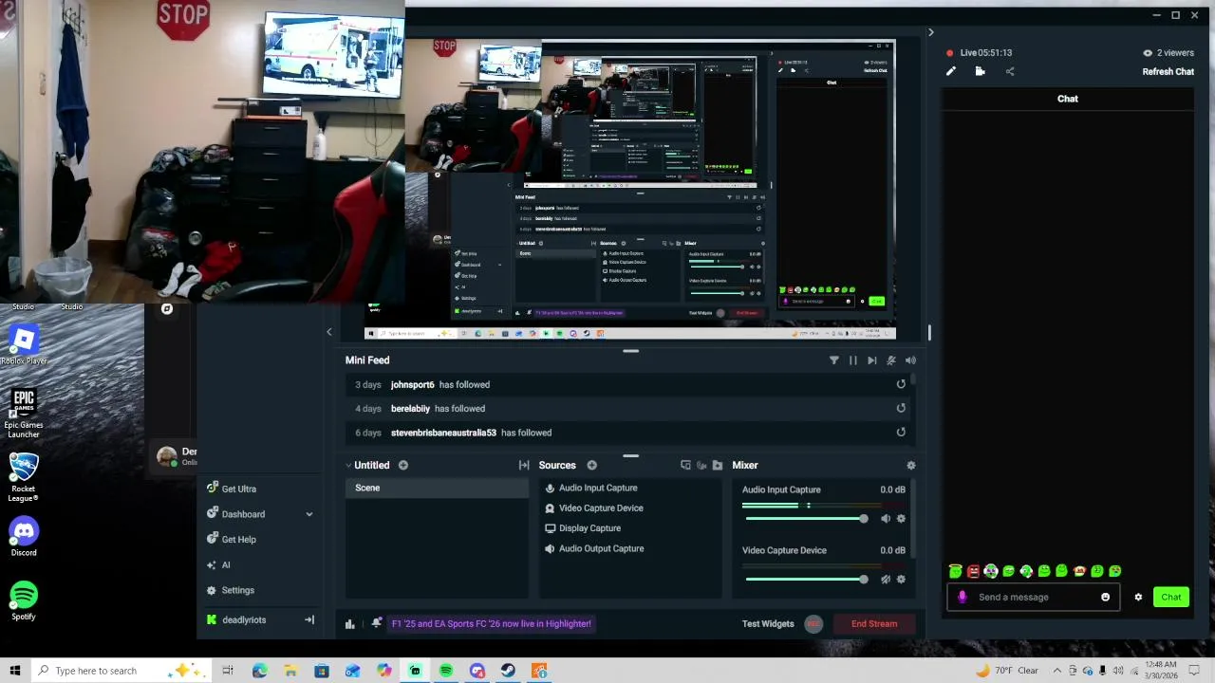Open Discord desktop shortcut
The image size is (1215, 683).
coord(24,537)
